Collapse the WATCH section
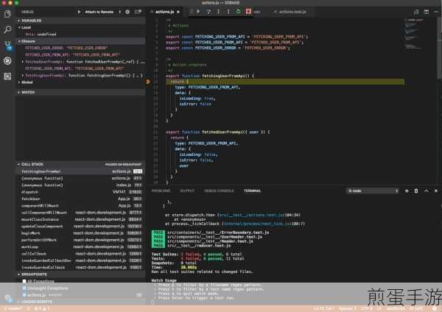This screenshot has height=312, width=442. [x=80, y=92]
